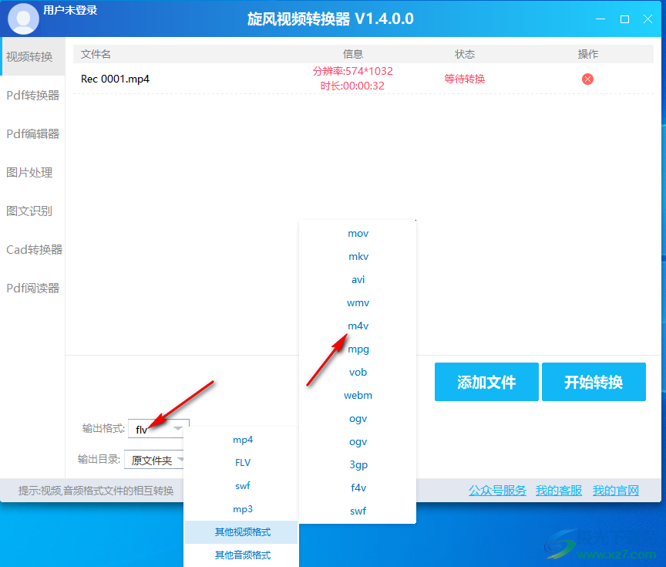Viewport: 666px width, 567px height.
Task: Remove Rec 0001.mp4 using the red X icon
Action: [x=587, y=79]
